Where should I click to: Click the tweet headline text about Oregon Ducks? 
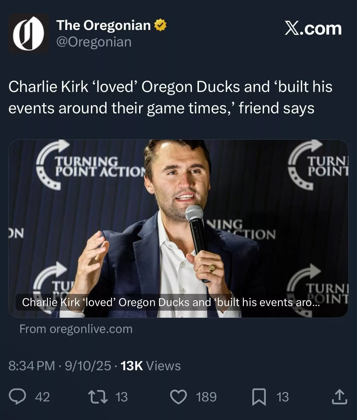pyautogui.click(x=170, y=97)
